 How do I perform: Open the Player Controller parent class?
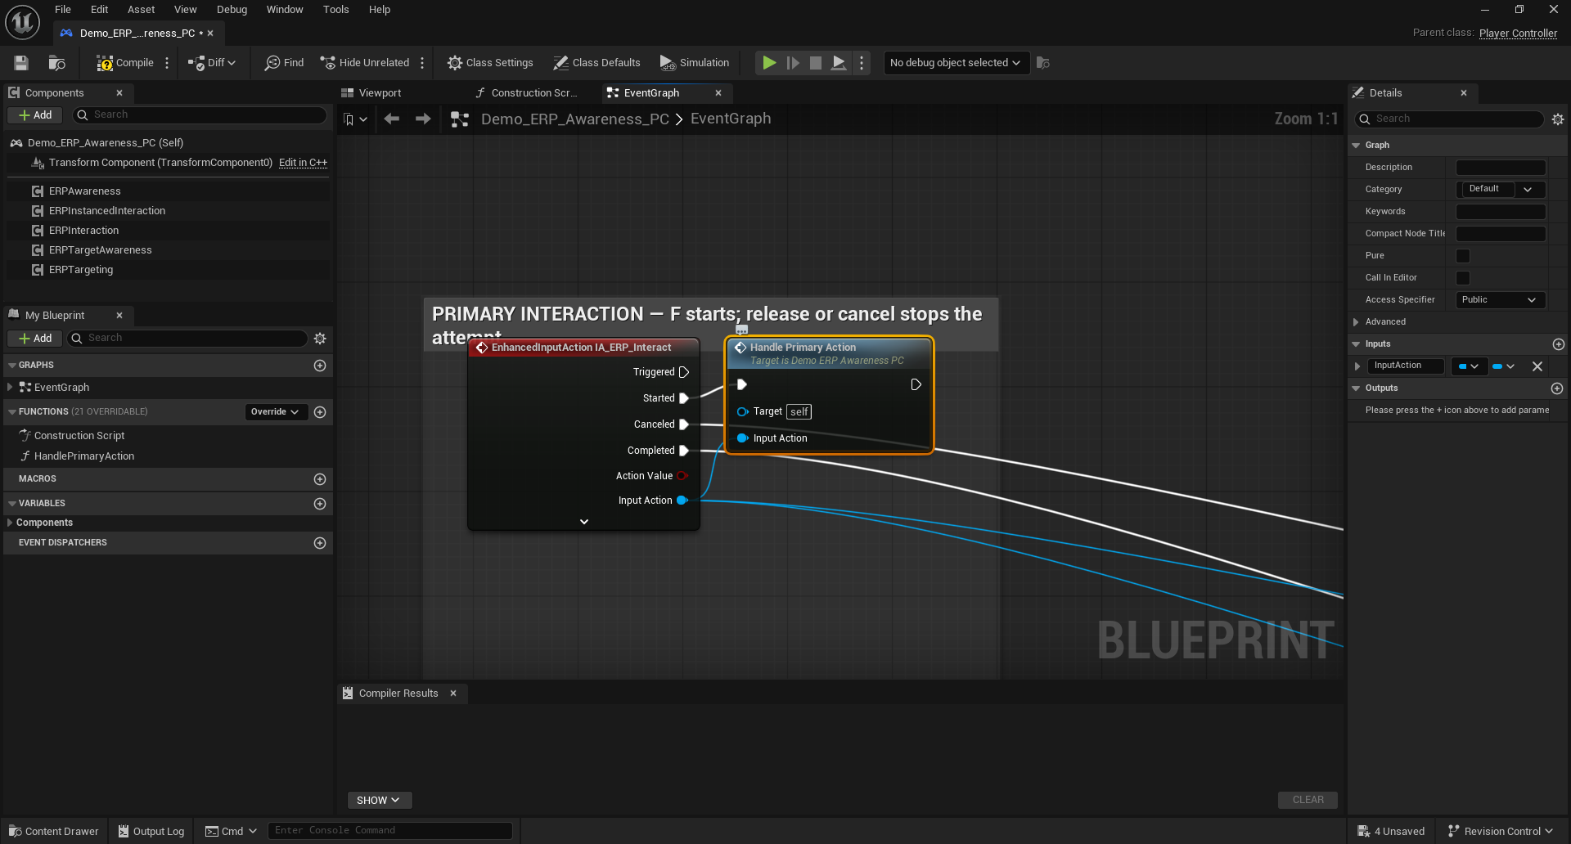coord(1518,34)
